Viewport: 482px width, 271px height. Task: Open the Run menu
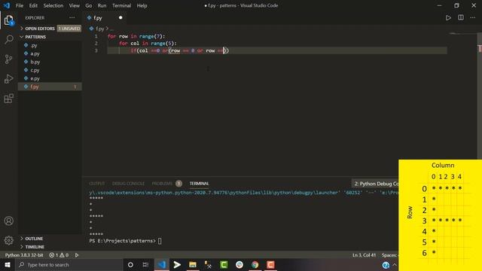pyautogui.click(x=102, y=5)
